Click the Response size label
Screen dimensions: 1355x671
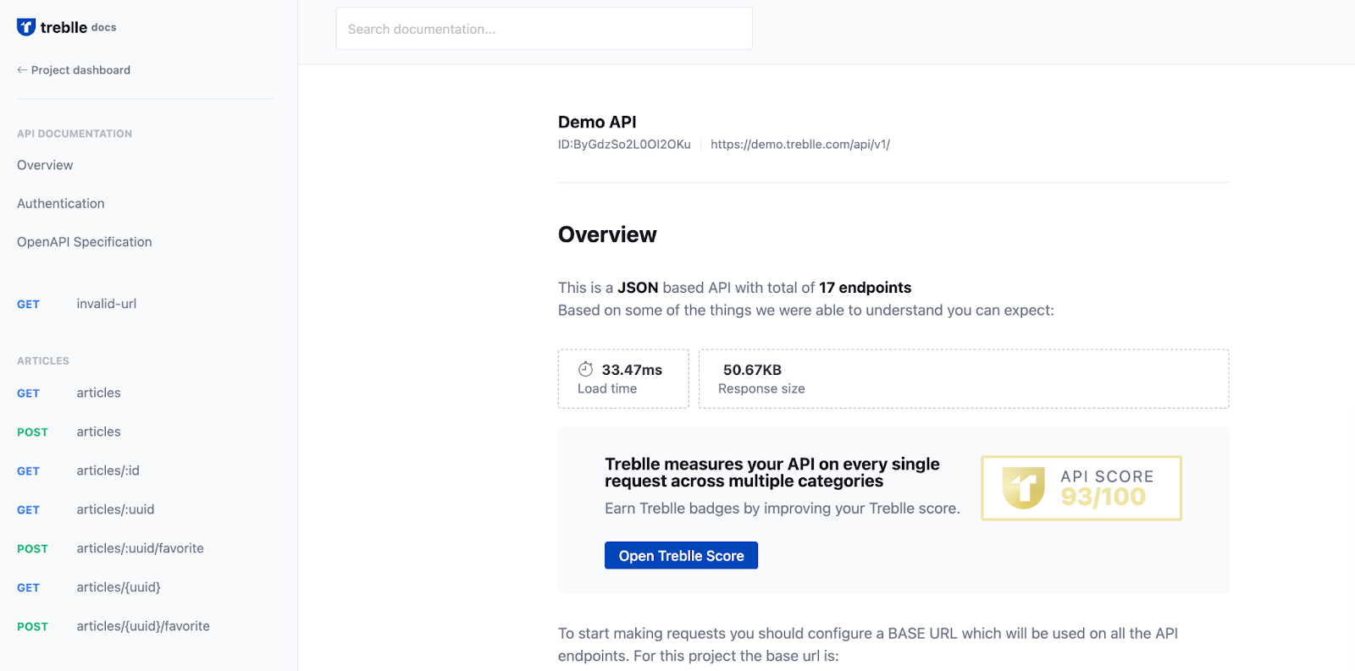pos(761,388)
